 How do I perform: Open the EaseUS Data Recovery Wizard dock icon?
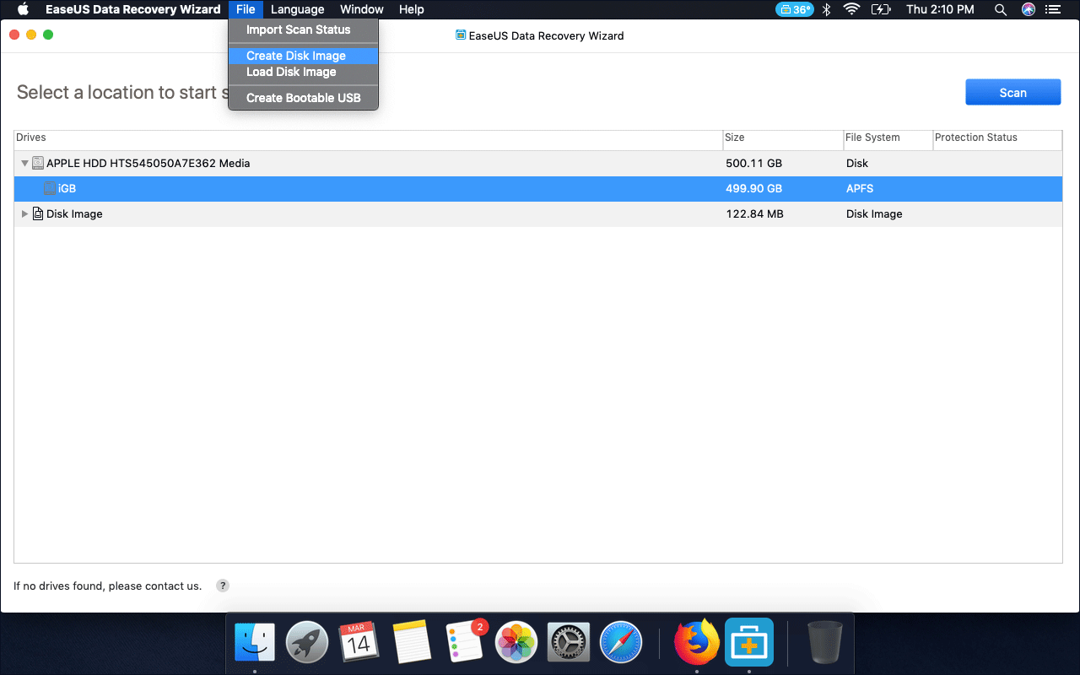pyautogui.click(x=748, y=641)
